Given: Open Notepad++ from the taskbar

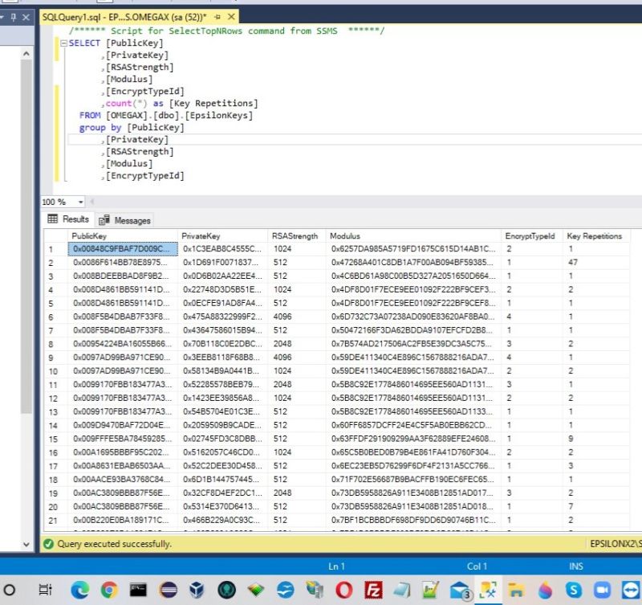Looking at the screenshot, I should pos(430,590).
